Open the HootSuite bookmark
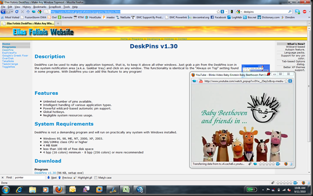The image size is (313, 196). 93,17
